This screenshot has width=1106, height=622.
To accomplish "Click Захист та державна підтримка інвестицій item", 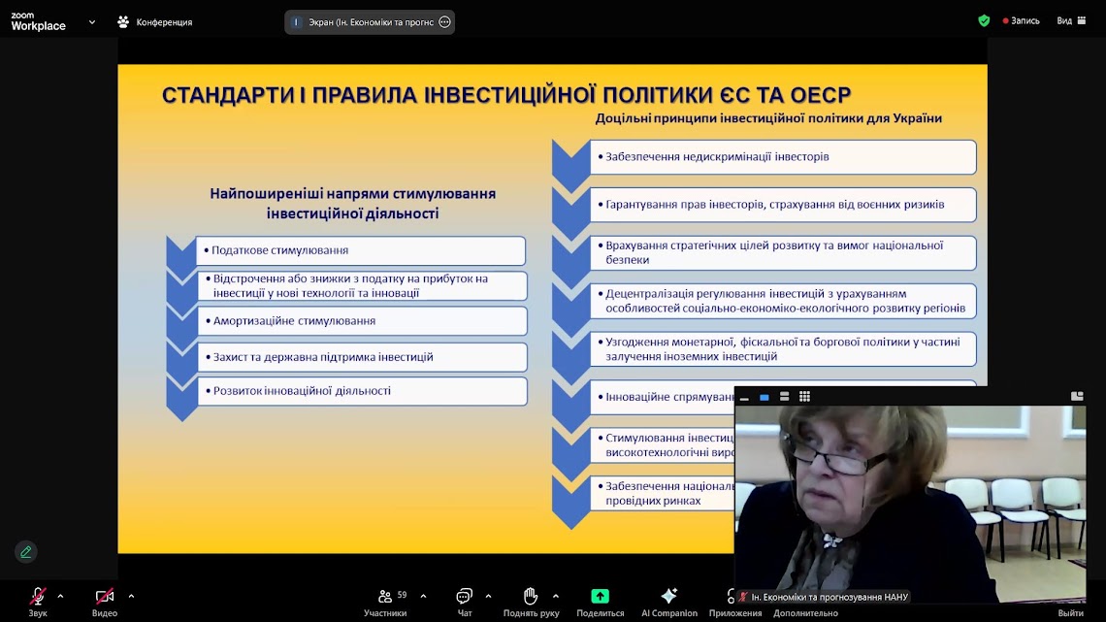I will click(x=362, y=357).
